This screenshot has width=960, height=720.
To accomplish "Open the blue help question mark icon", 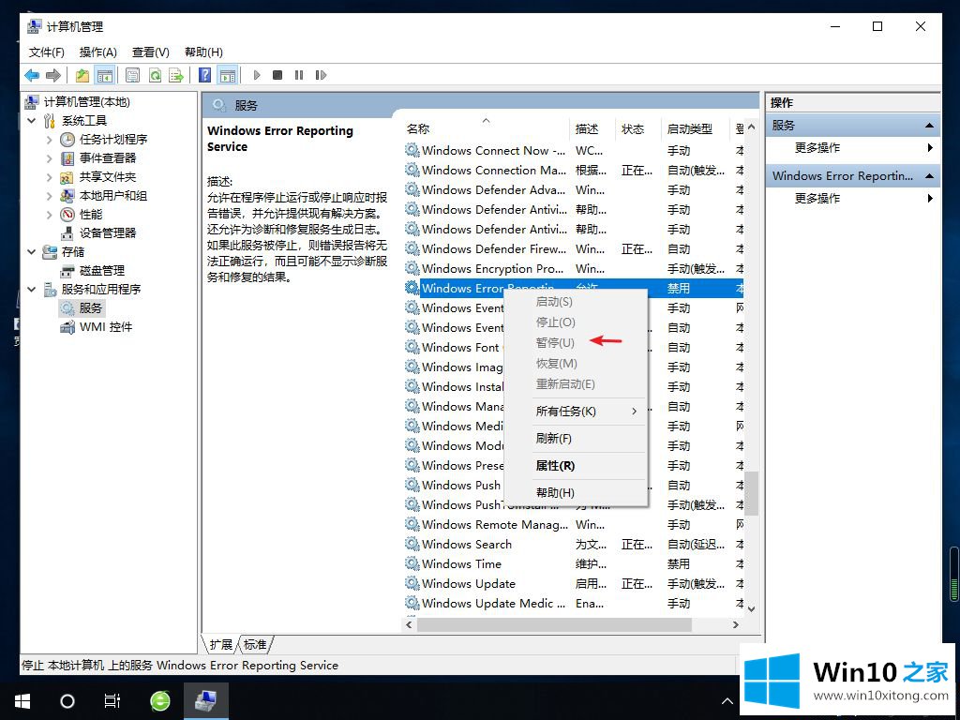I will pos(205,75).
